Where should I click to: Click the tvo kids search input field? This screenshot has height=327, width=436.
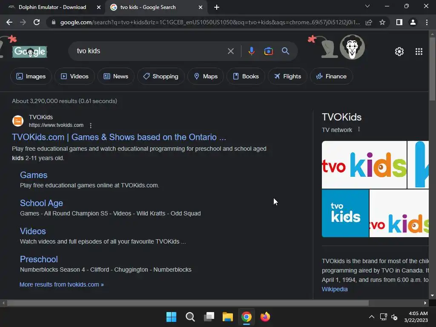pyautogui.click(x=150, y=51)
